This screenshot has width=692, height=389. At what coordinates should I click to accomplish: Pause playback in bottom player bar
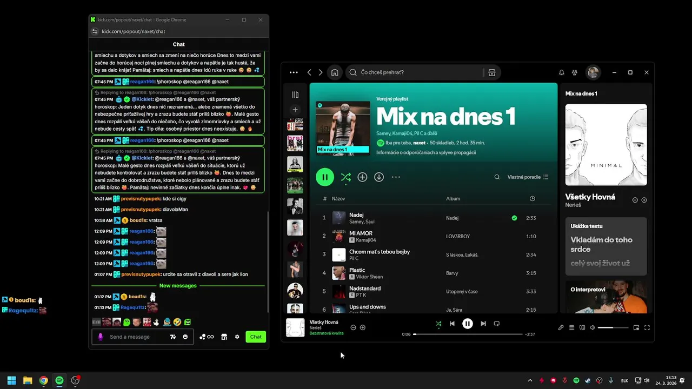point(468,324)
